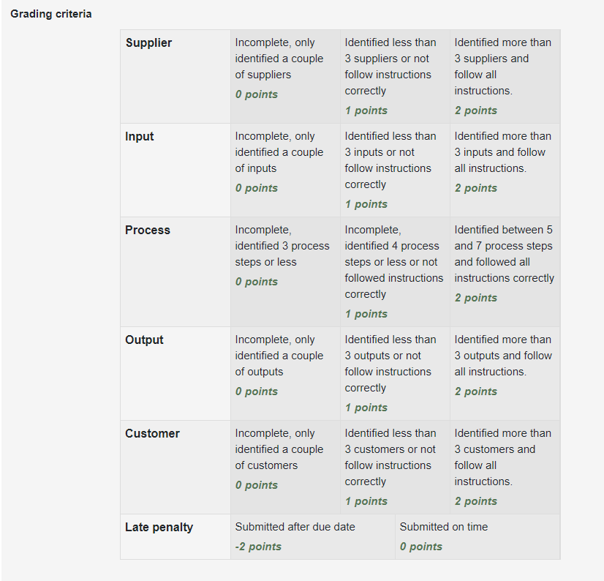The height and width of the screenshot is (581, 604).
Task: Select Supplier level worth 0 points
Action: tap(285, 76)
